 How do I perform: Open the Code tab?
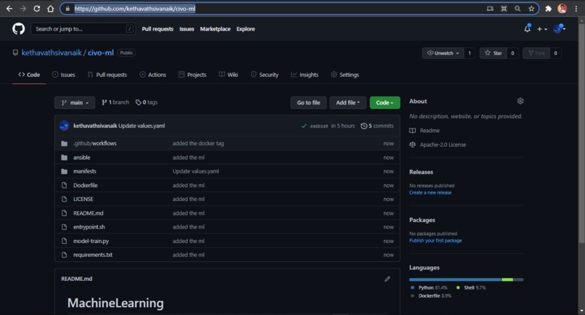(x=29, y=75)
